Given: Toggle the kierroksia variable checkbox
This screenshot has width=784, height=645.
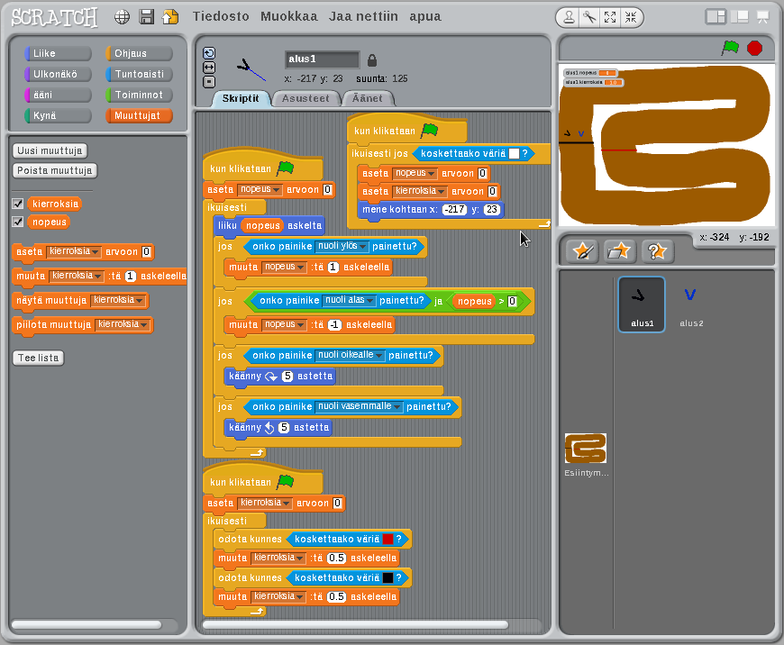Looking at the screenshot, I should pyautogui.click(x=18, y=204).
